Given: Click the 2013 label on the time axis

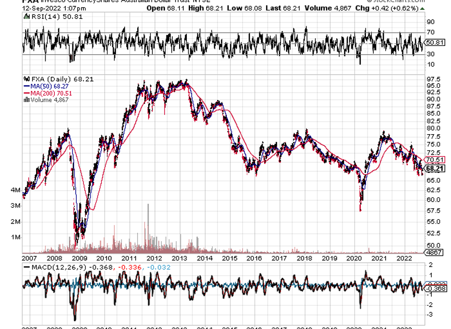Looking at the screenshot, I should click(179, 258).
